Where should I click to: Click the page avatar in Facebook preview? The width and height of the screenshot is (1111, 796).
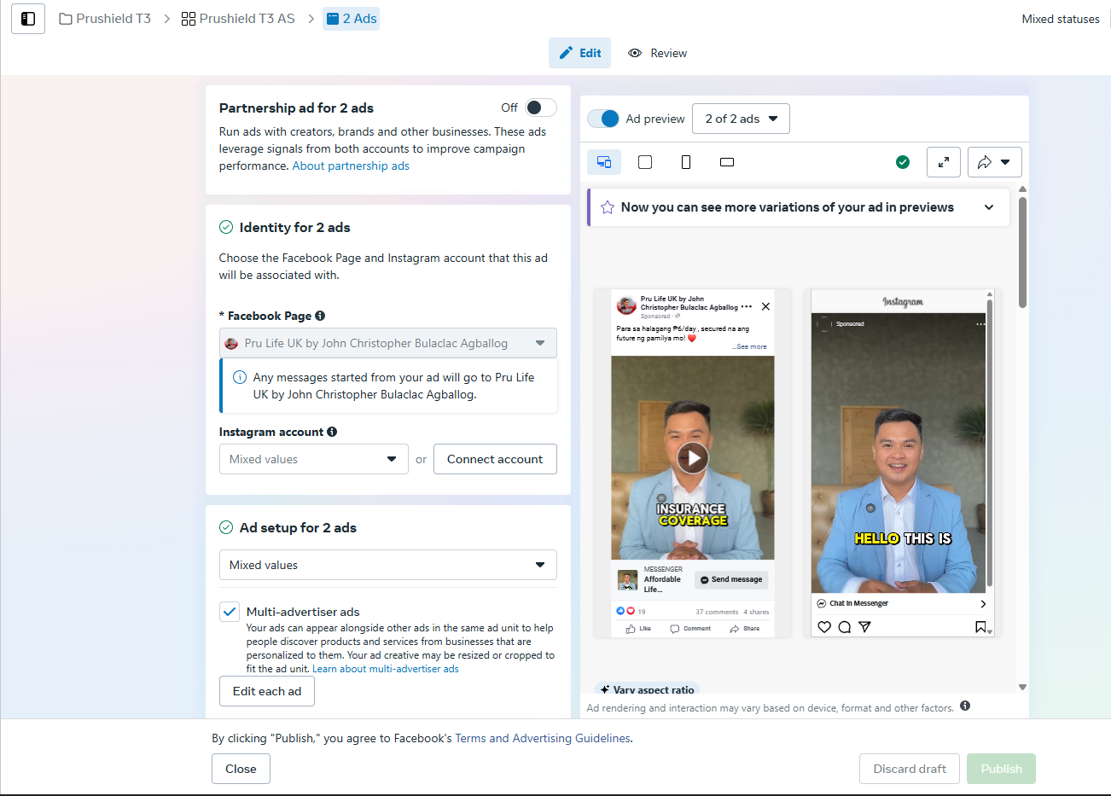pos(626,305)
